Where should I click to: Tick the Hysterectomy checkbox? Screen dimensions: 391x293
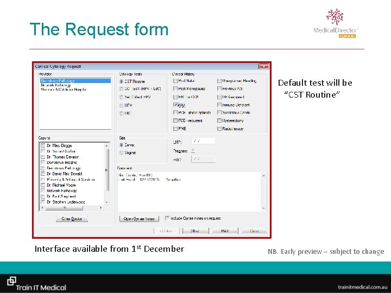tap(219, 120)
